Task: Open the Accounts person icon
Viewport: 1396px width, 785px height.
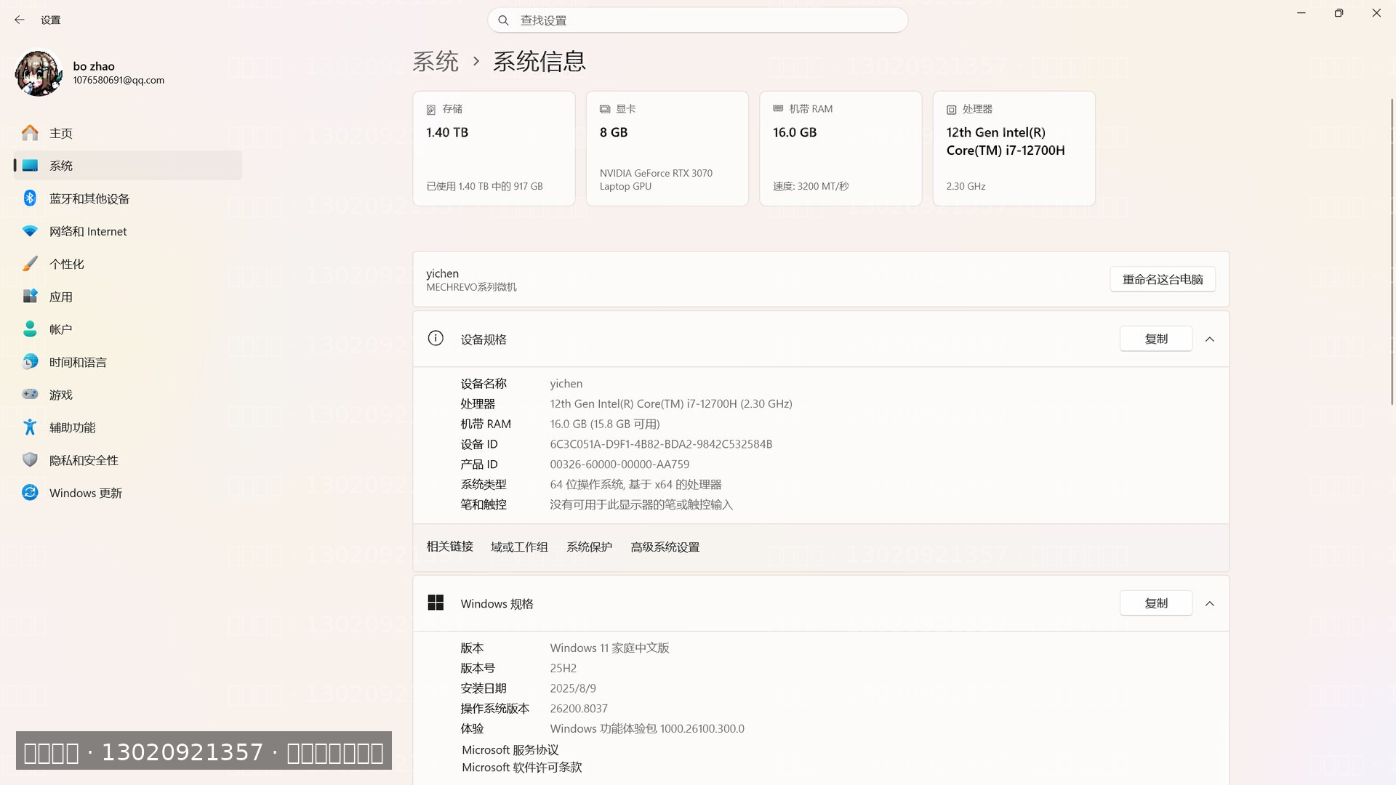Action: [x=30, y=329]
